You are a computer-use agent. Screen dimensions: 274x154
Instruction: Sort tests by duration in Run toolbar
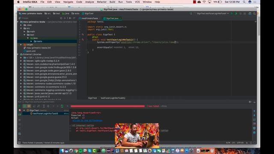(39, 106)
